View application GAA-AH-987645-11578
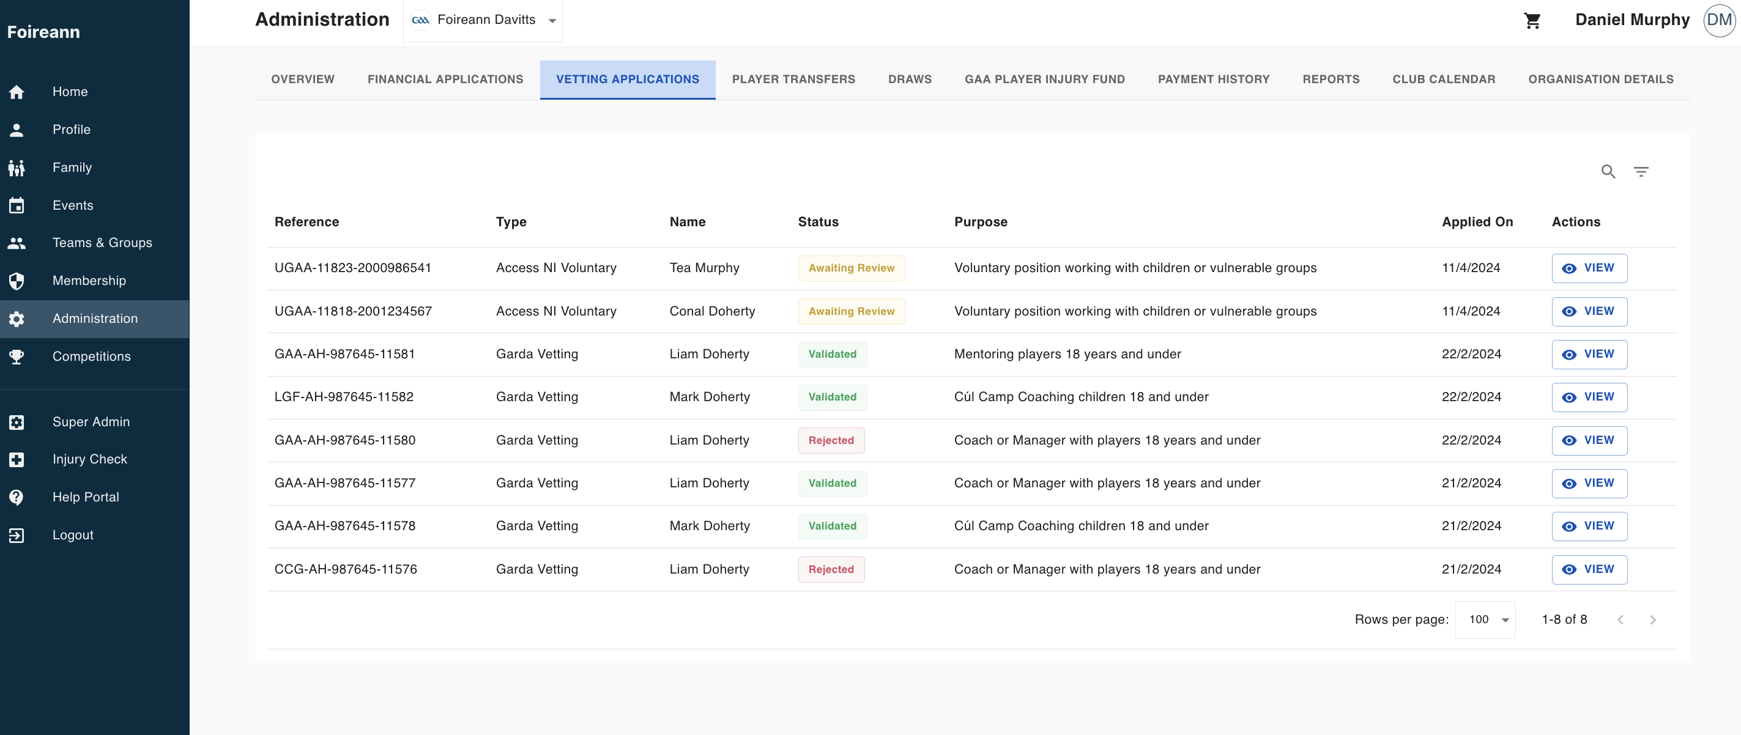Screen dimensions: 1741x735 tap(1589, 526)
